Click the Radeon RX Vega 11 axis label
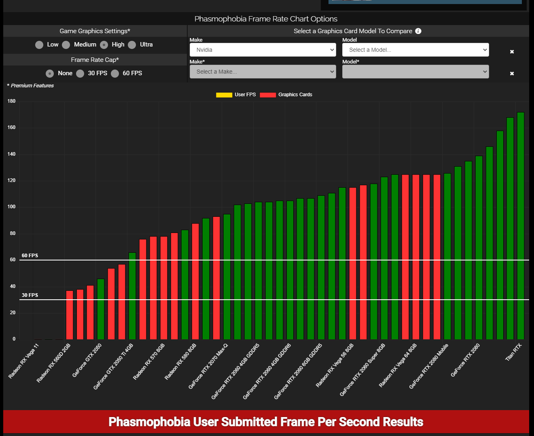Image resolution: width=534 pixels, height=436 pixels. click(24, 361)
